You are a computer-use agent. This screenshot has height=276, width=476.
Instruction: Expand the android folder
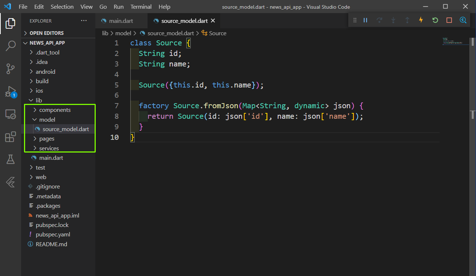(x=58, y=72)
